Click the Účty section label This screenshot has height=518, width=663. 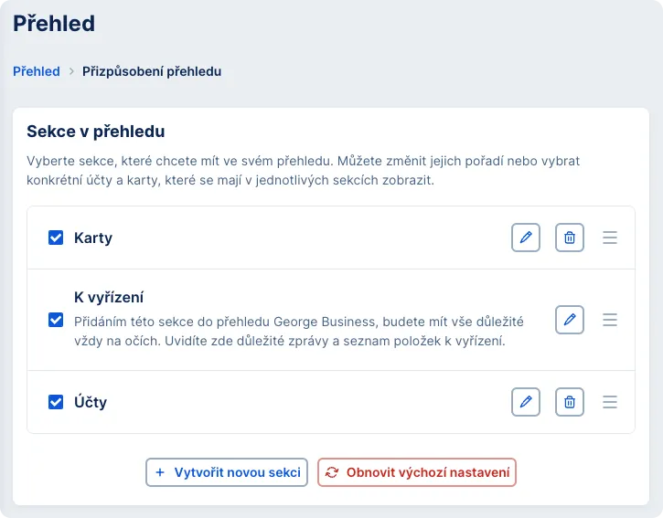point(91,402)
